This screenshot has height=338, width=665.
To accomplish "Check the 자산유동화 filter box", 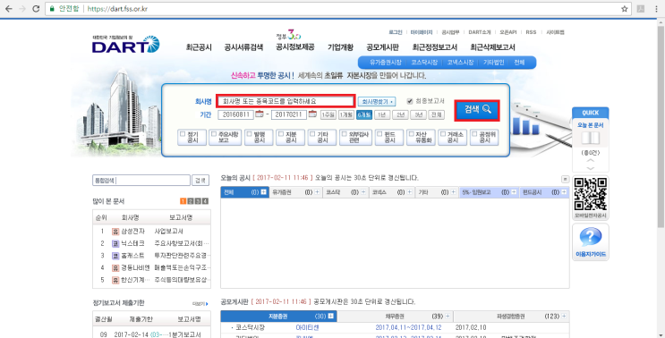I will click(412, 134).
